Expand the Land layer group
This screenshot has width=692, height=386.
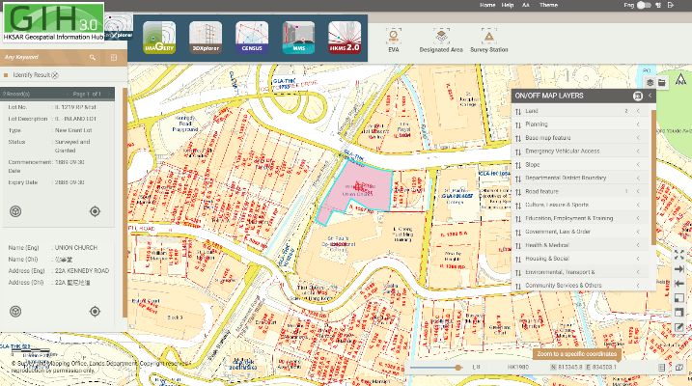click(638, 111)
